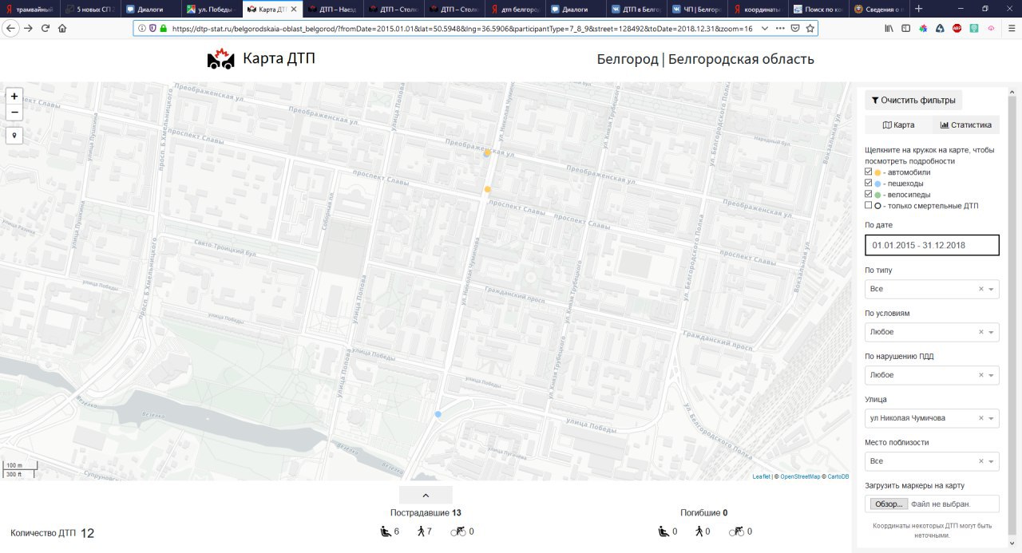Open the OpenStreetMap attribution link
This screenshot has height=553, width=1022.
(800, 476)
